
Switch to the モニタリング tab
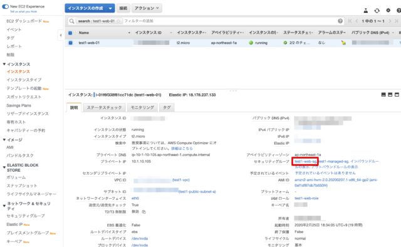(x=142, y=107)
